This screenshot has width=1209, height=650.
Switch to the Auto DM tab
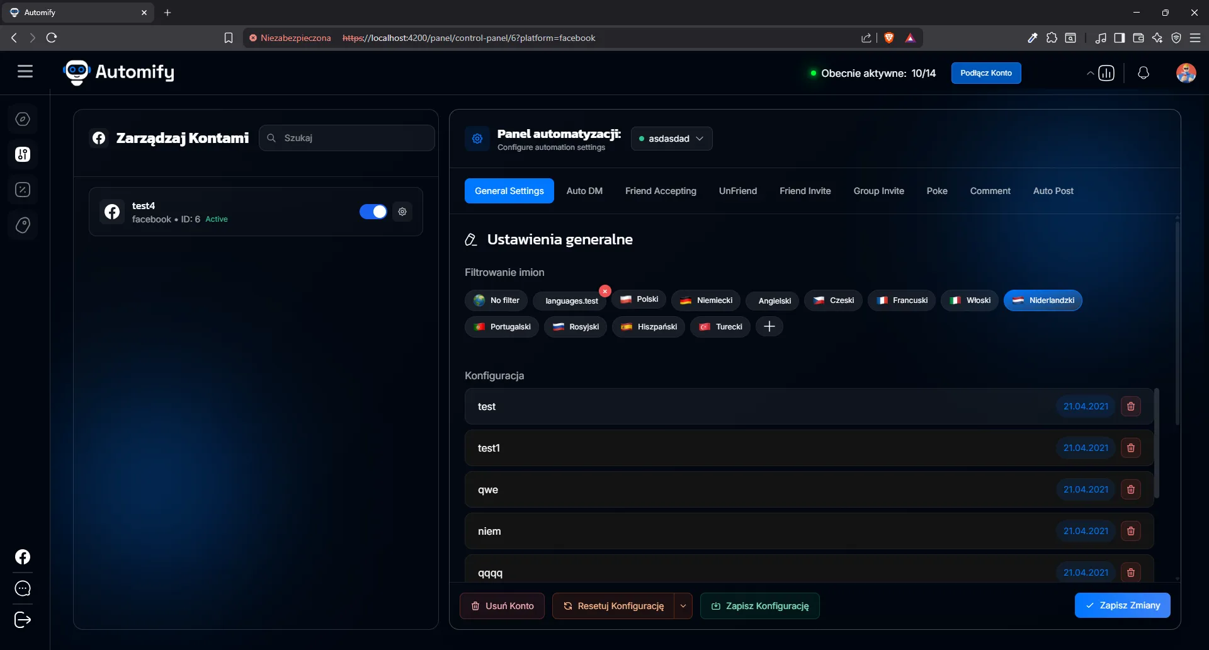584,191
